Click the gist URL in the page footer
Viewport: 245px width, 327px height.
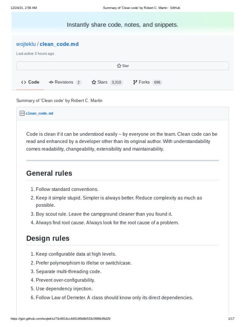coord(60,319)
